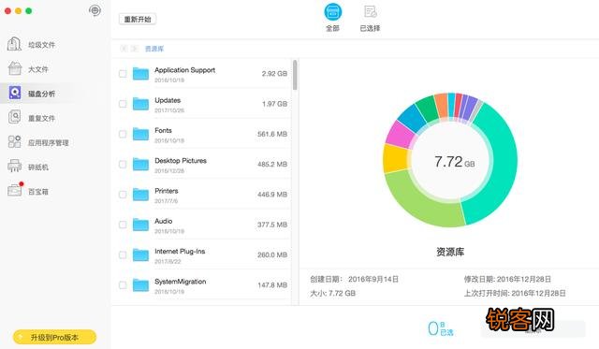Click the 重新开始 restart button
Screen dimensions: 599x349
tap(138, 19)
